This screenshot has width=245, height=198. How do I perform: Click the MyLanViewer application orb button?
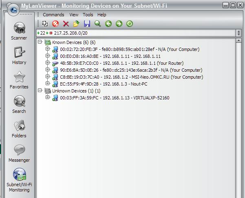coord(13,10)
